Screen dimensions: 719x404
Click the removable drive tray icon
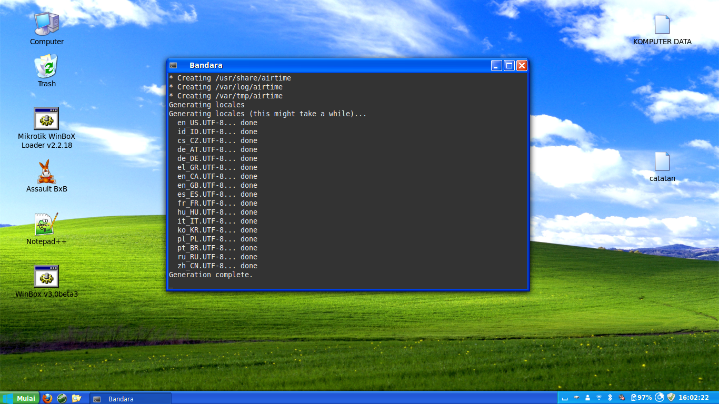click(x=576, y=398)
